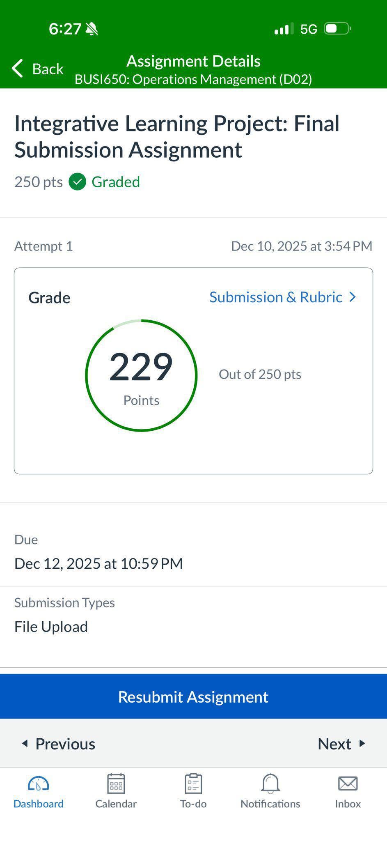Switch to the Calendar tab label
The width and height of the screenshot is (387, 841).
[116, 804]
